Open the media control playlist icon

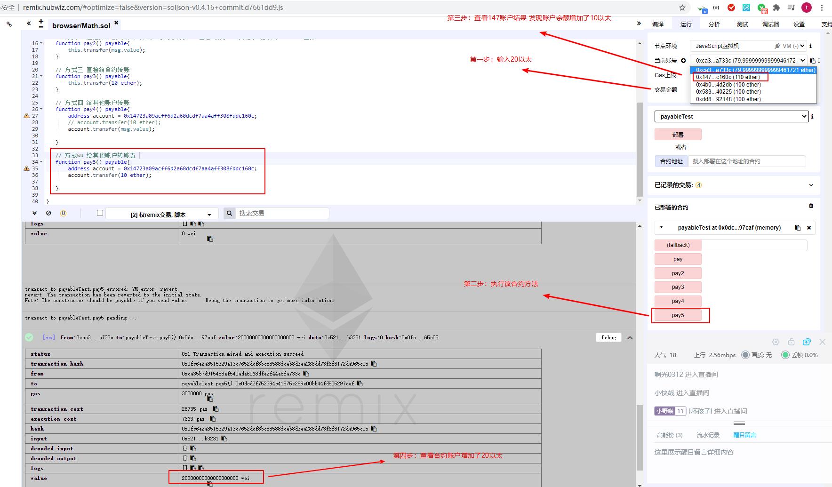(792, 8)
